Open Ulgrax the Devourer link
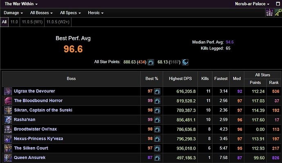 coord(34,91)
